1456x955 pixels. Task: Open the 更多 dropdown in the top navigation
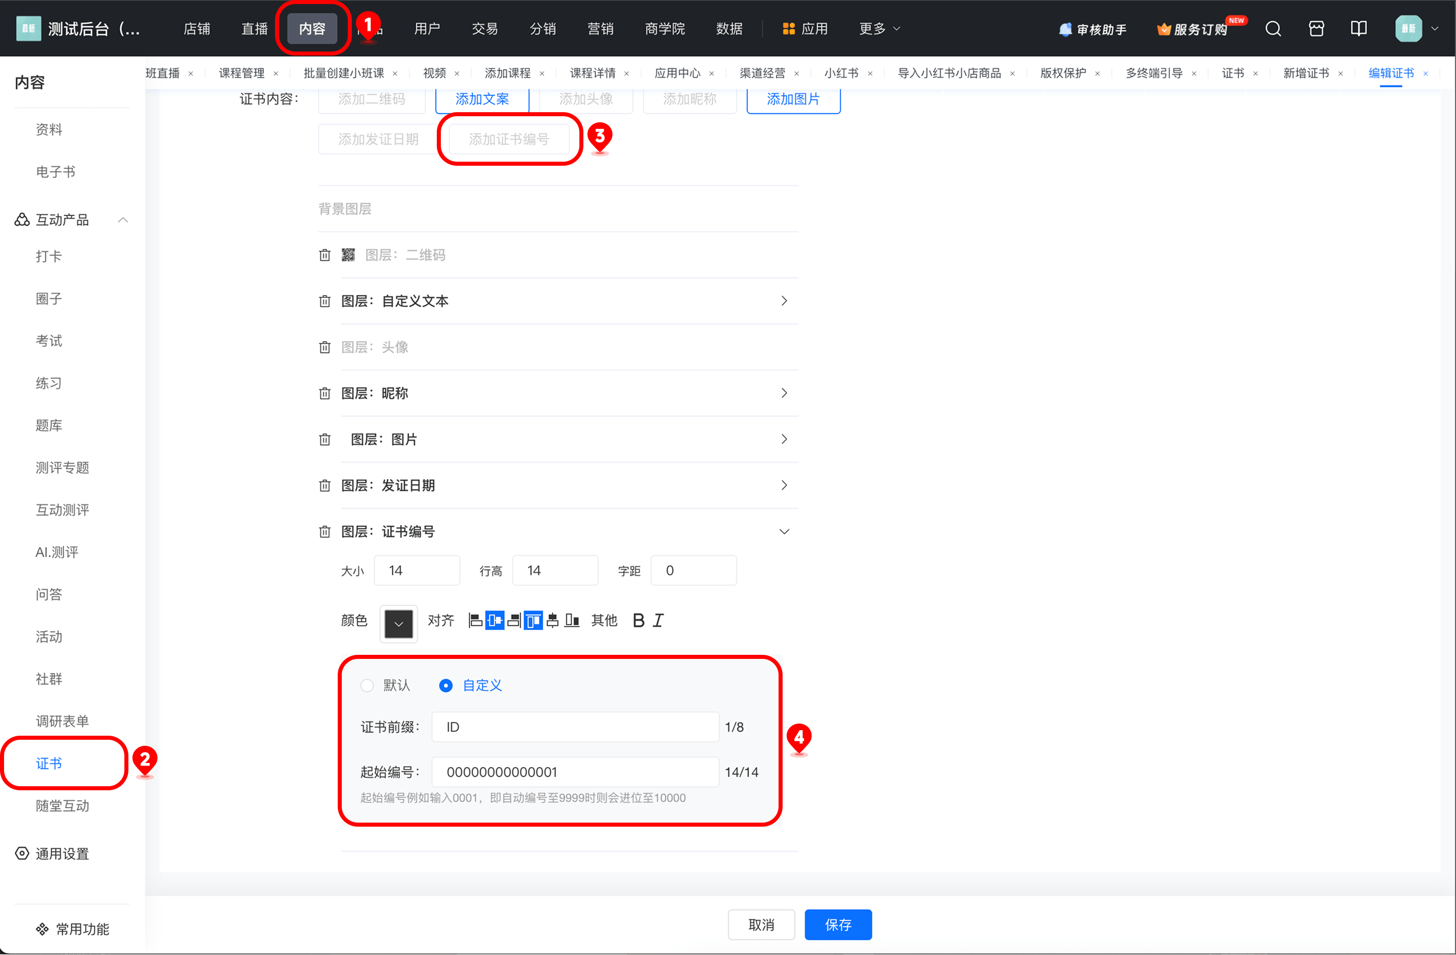(x=879, y=29)
